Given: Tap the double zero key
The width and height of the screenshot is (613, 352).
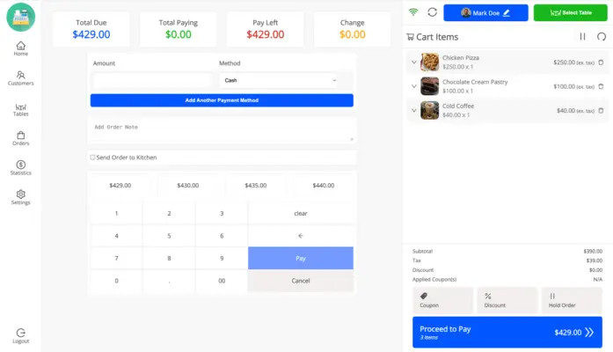Looking at the screenshot, I should [222, 281].
